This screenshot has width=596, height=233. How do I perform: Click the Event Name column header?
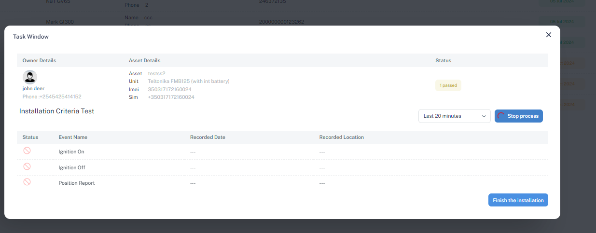click(73, 137)
